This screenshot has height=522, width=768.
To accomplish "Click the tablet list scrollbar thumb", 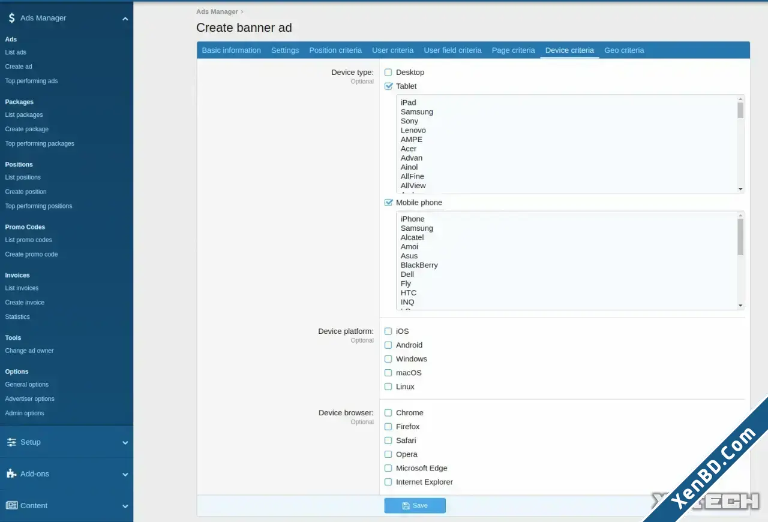I will [x=740, y=110].
